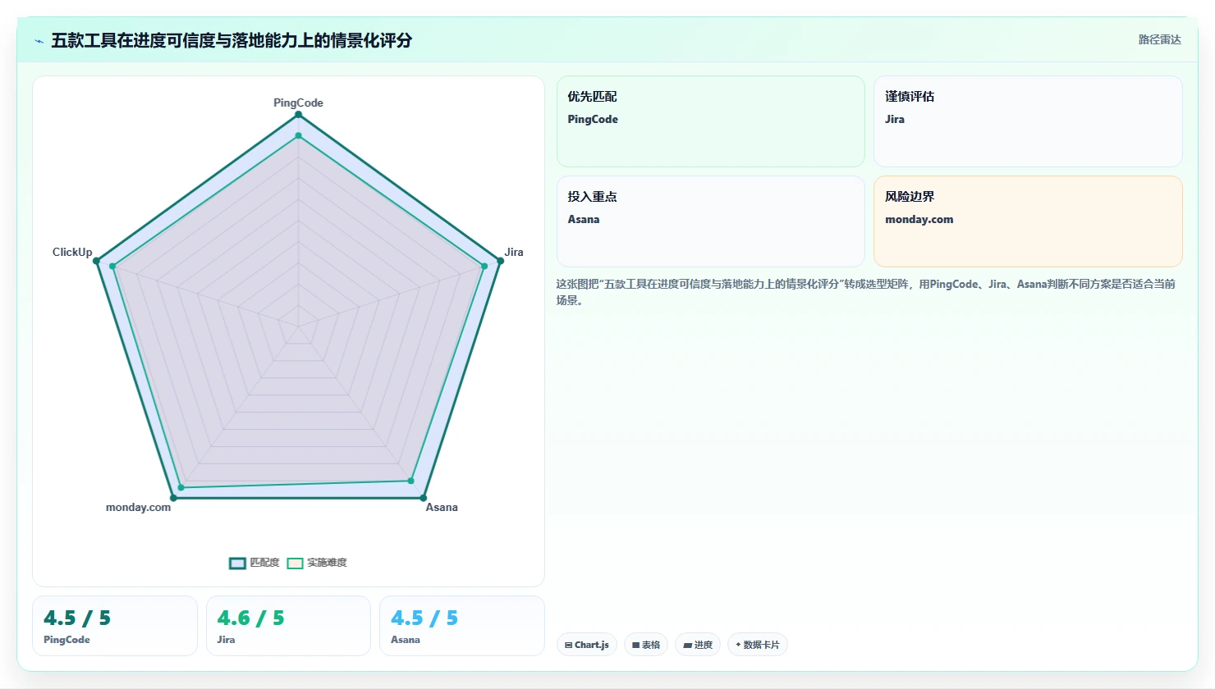Toggle the 实施难度 legend entry
The image size is (1215, 689).
317,563
